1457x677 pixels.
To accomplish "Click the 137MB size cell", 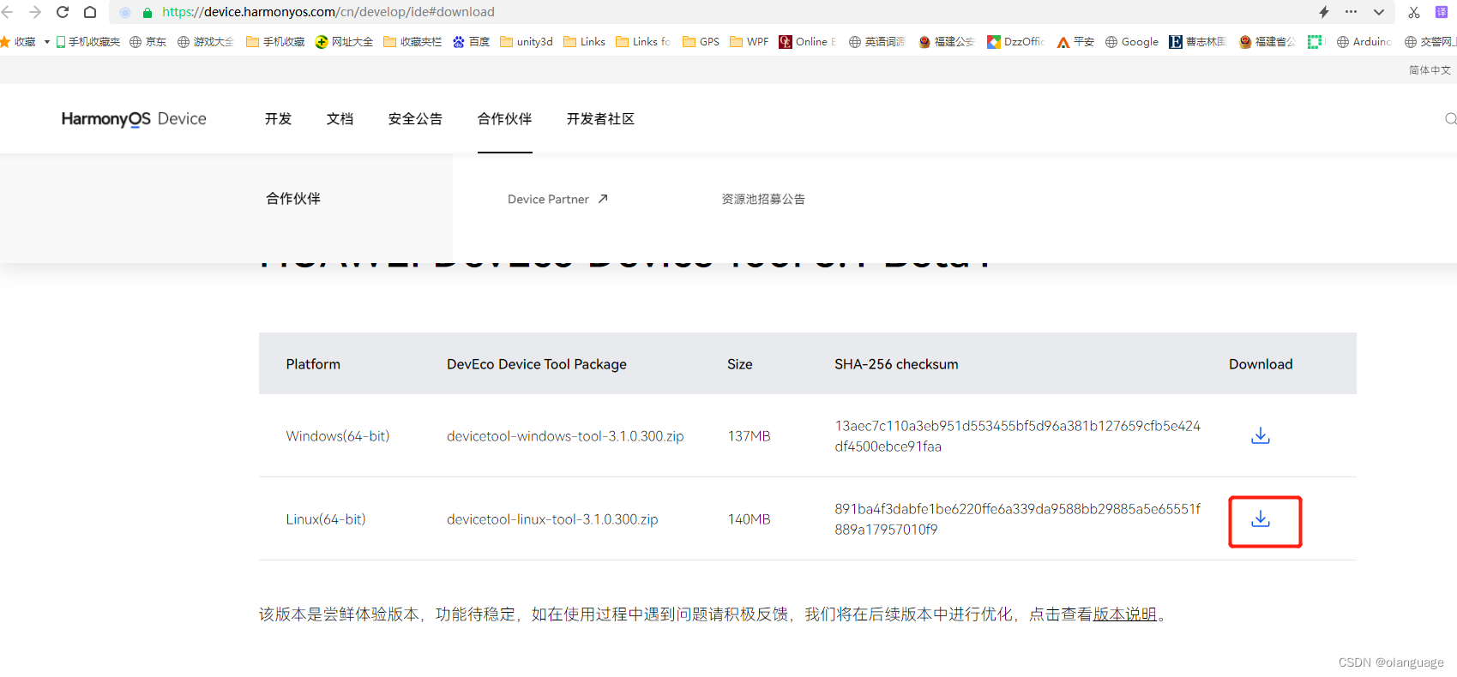I will pyautogui.click(x=749, y=436).
